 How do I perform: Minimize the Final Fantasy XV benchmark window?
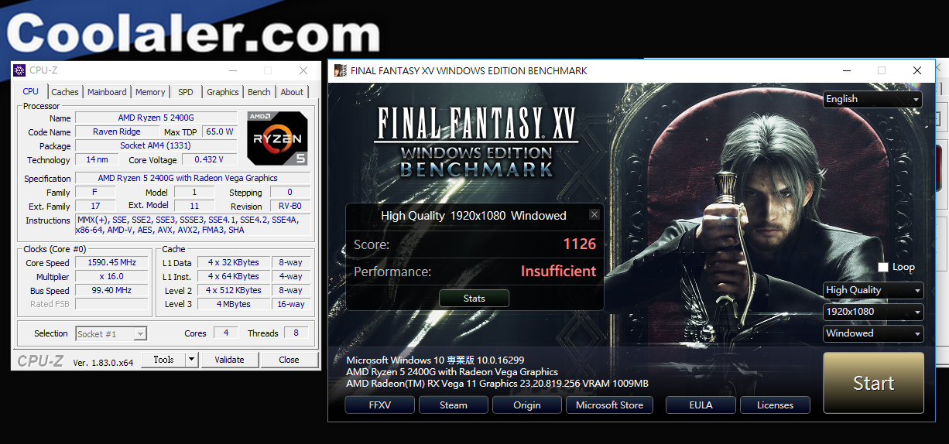point(845,70)
